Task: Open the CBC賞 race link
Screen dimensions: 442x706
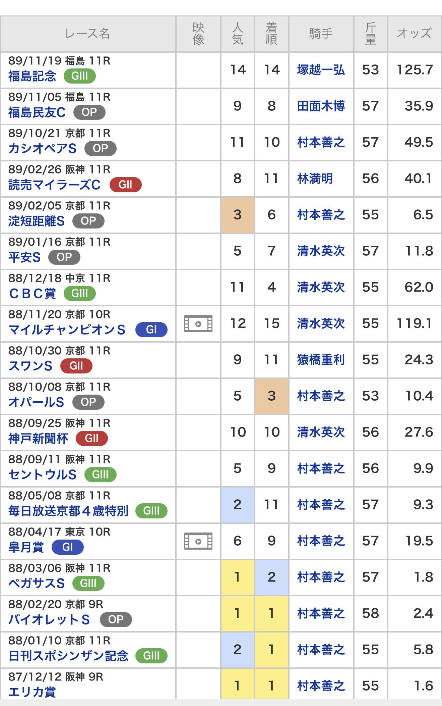Action: coord(32,294)
